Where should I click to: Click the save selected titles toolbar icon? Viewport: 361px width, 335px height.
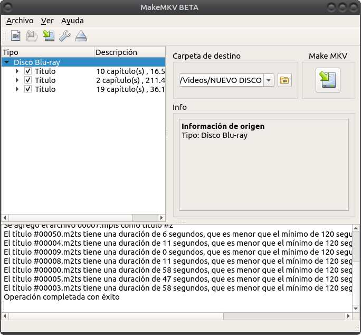pos(49,36)
